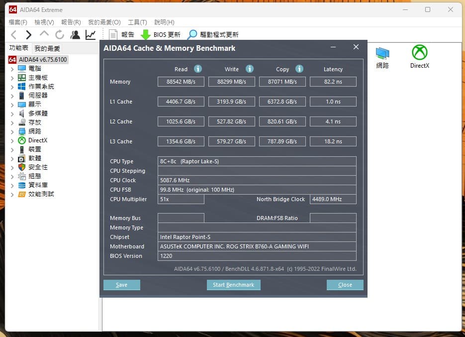Click the Up level arrow icon
465x337 pixels.
[x=44, y=34]
